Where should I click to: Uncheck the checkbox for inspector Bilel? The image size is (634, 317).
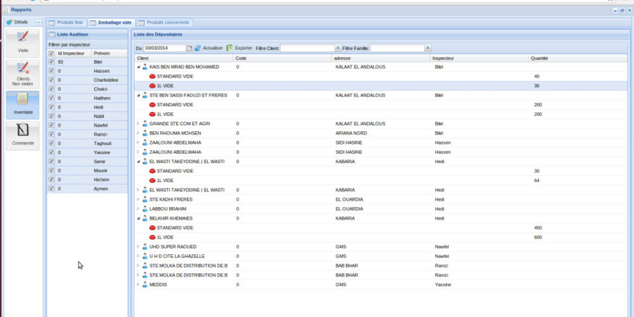click(51, 62)
